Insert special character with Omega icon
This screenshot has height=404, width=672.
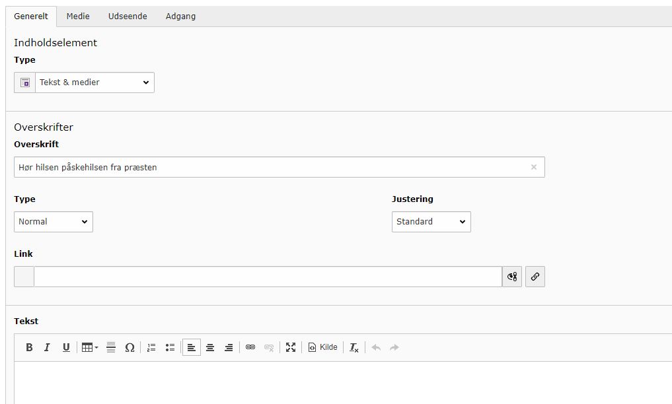[130, 347]
